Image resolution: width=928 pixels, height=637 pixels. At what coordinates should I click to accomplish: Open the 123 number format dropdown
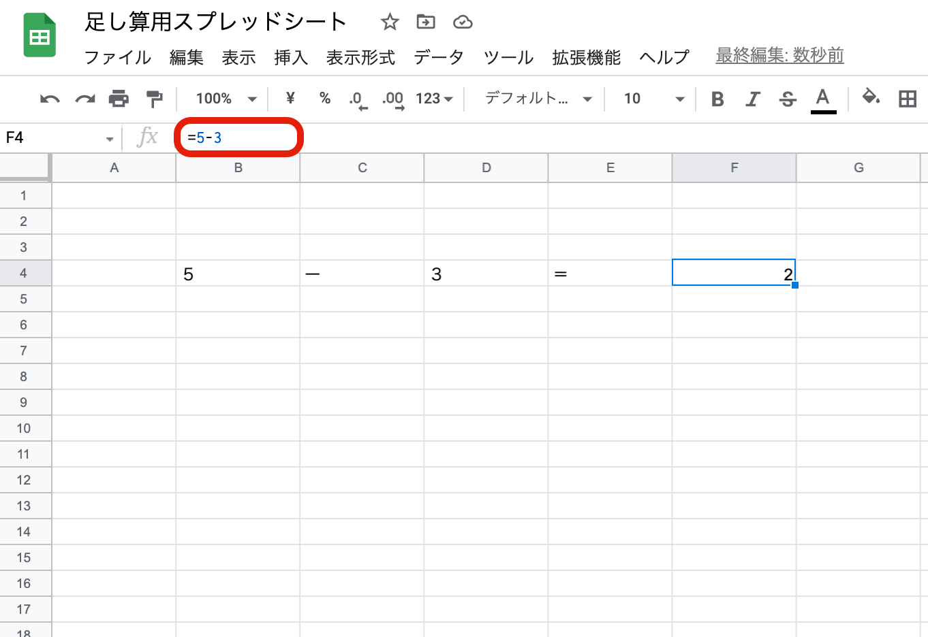tap(434, 99)
